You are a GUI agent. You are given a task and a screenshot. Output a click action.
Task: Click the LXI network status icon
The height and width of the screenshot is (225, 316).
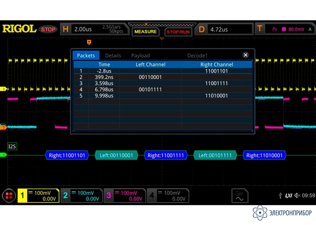289,196
